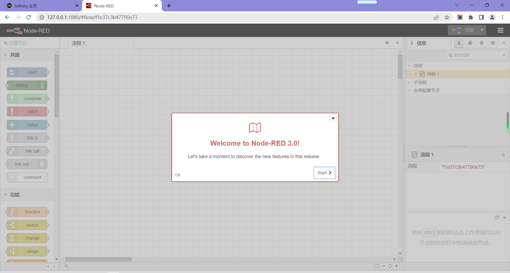Expand the 流程 1 tree item
This screenshot has height=273, width=510.
tap(416, 74)
